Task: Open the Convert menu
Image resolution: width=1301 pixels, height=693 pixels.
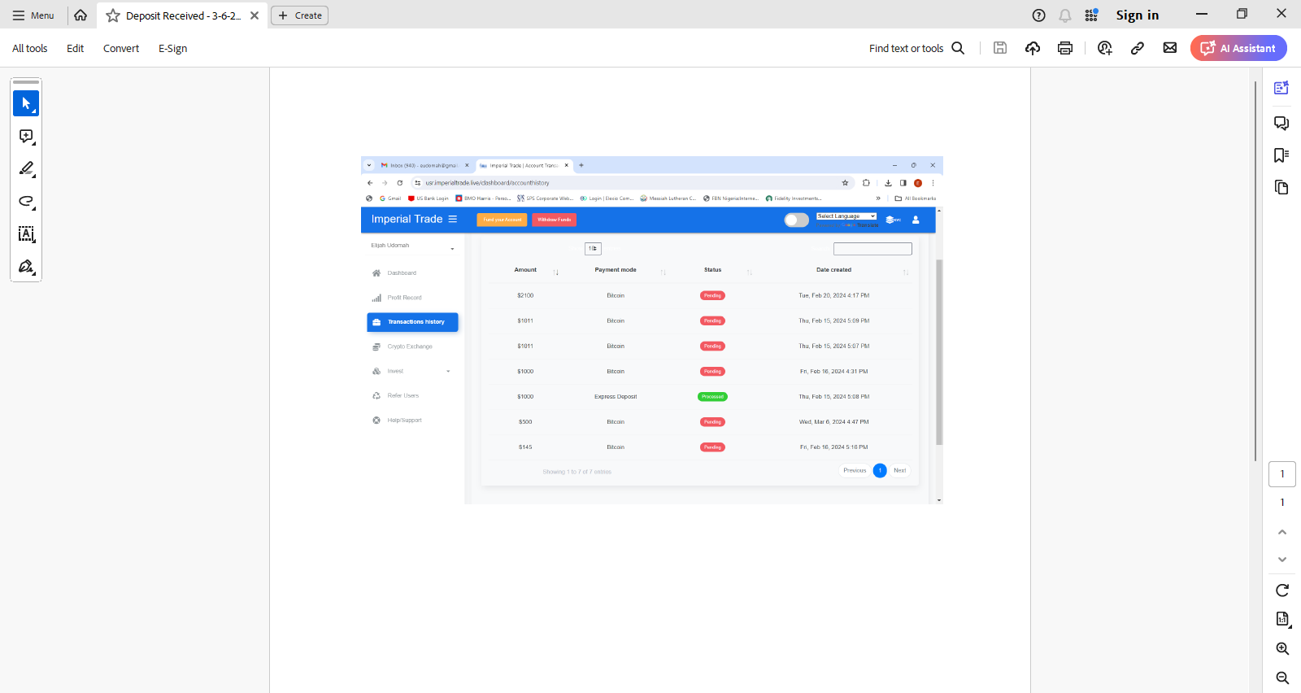Action: [x=121, y=48]
